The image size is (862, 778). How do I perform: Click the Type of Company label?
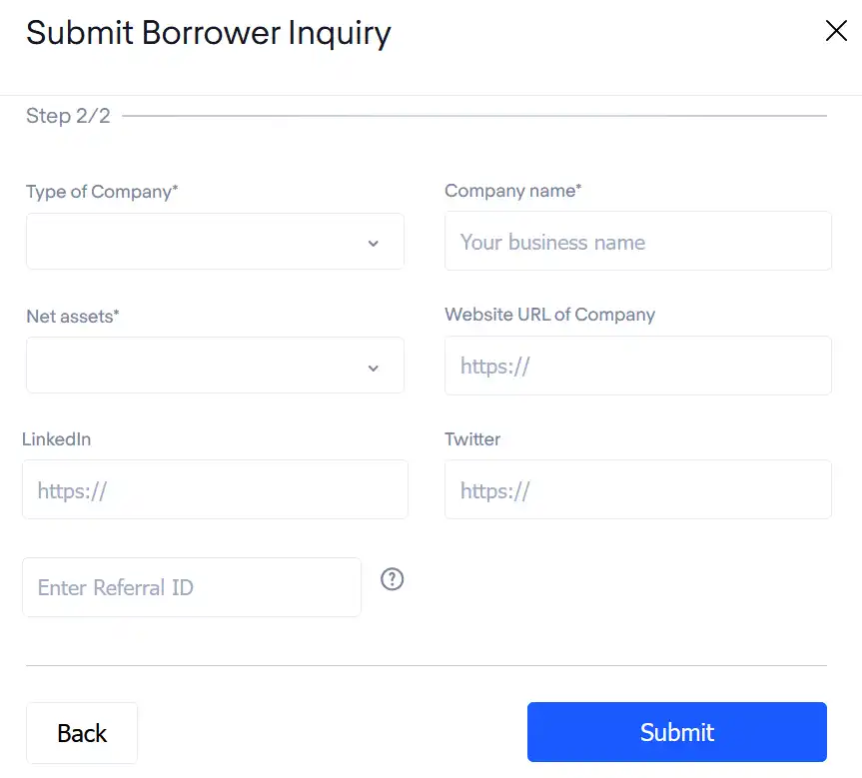(102, 192)
